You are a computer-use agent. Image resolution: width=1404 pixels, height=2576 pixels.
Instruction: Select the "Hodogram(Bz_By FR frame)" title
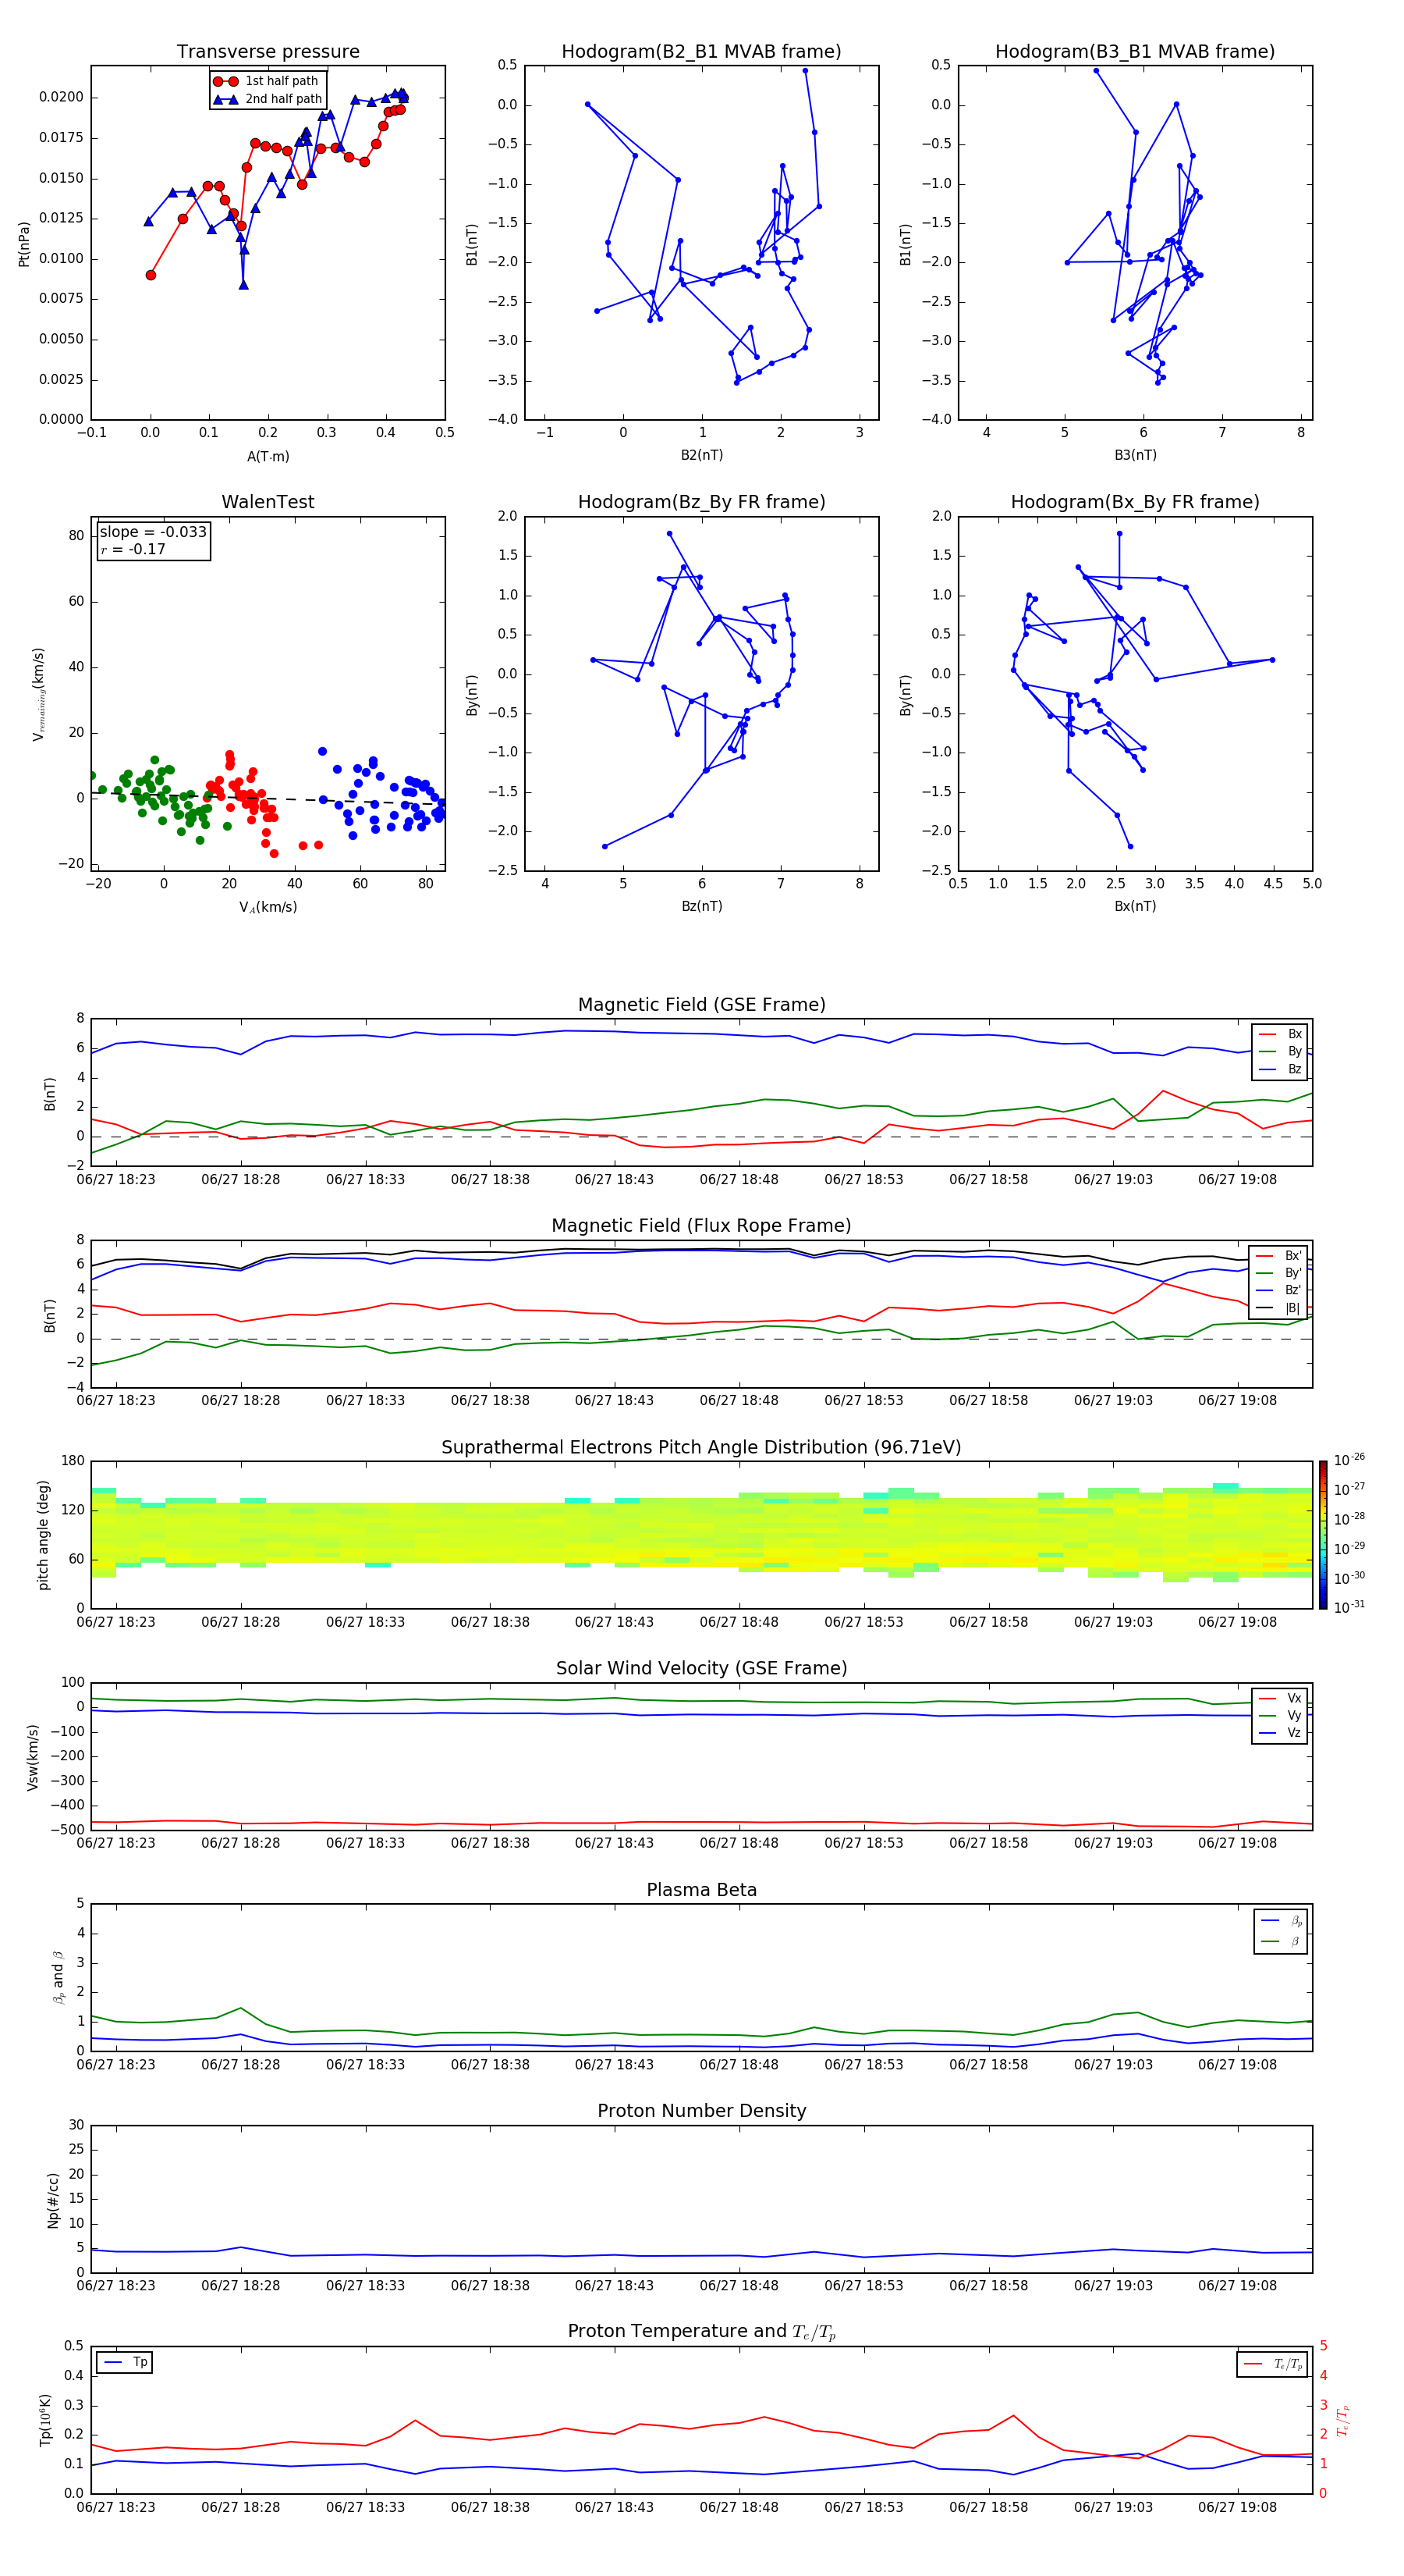pos(701,502)
